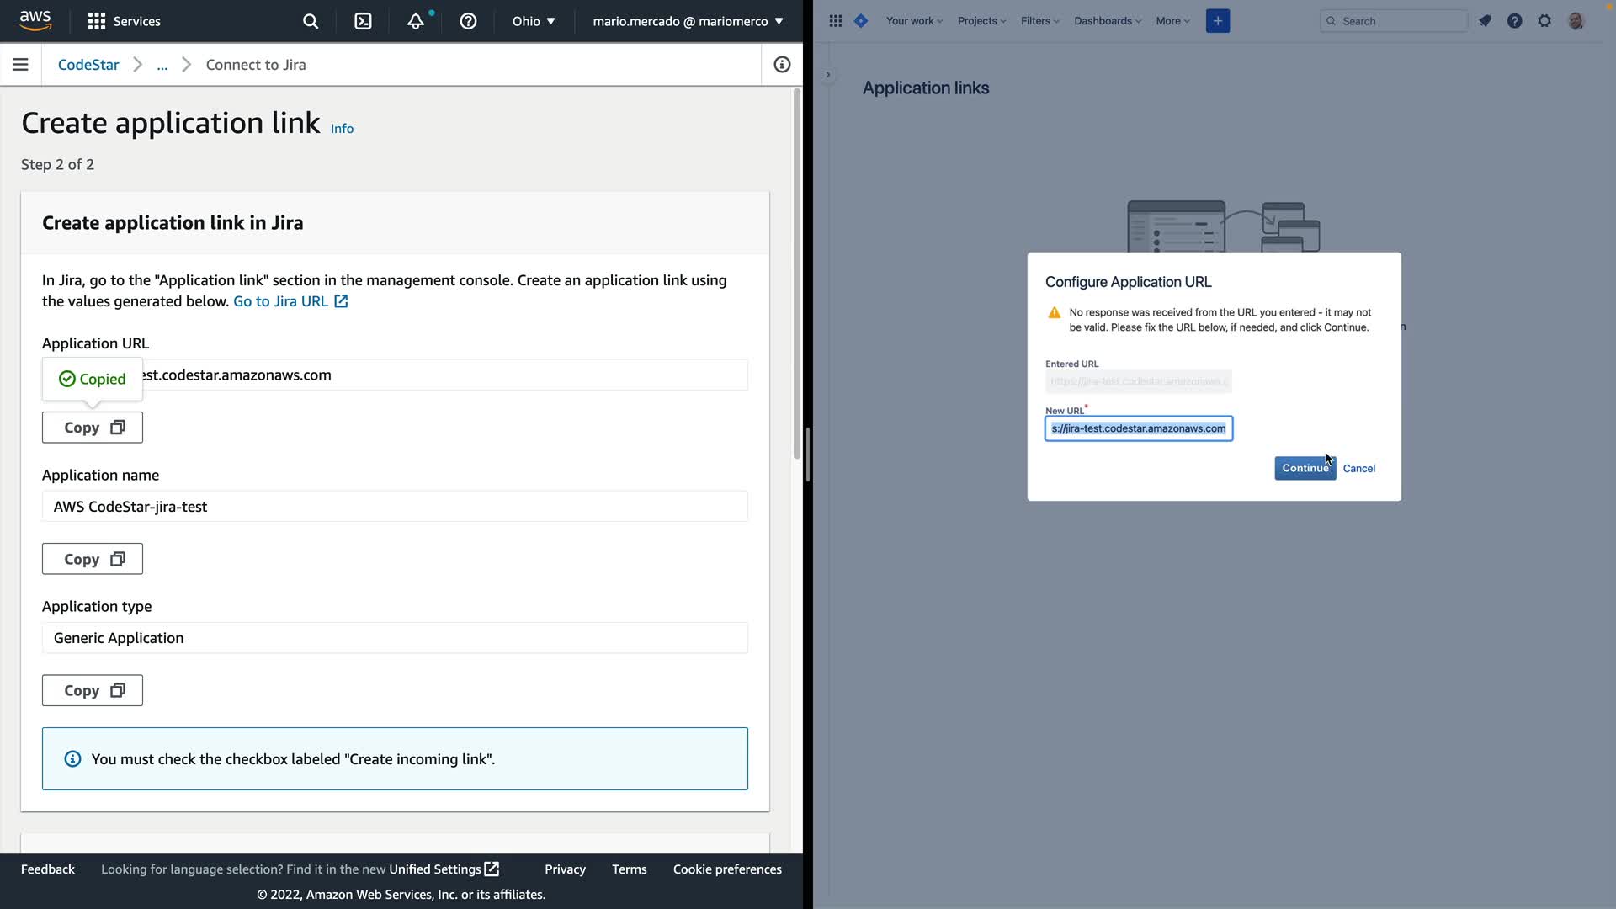Toggle the AWS side navigation hamburger menu
Image resolution: width=1616 pixels, height=909 pixels.
(x=21, y=65)
